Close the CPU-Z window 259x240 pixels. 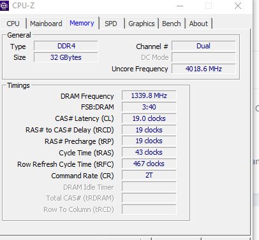238,6
